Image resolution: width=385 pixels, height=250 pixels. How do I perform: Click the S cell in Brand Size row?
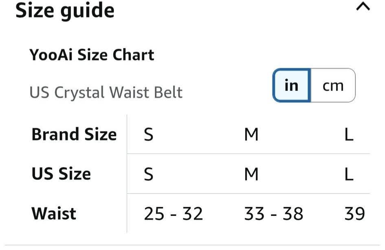[149, 135]
